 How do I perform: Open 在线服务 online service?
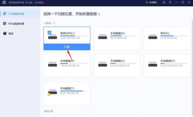(x=151, y=2)
